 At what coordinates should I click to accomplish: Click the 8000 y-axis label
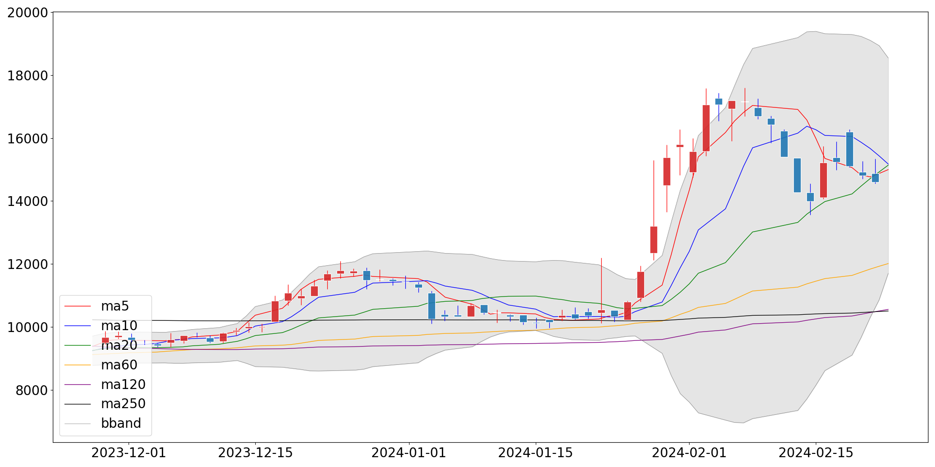coord(32,391)
